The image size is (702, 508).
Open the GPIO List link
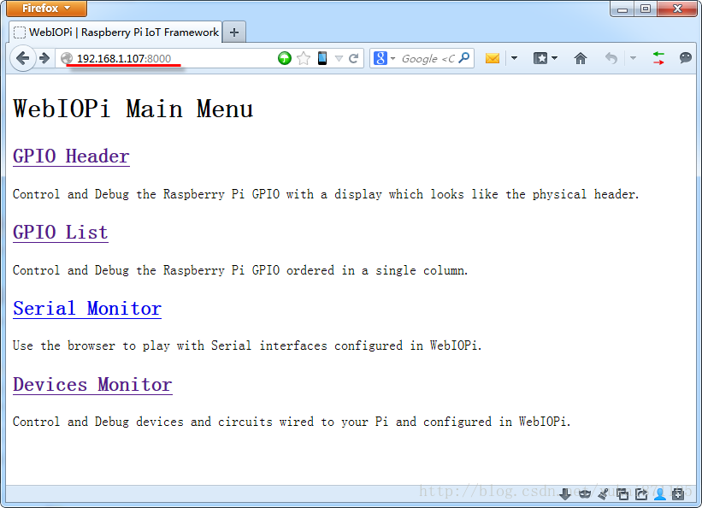coord(61,233)
